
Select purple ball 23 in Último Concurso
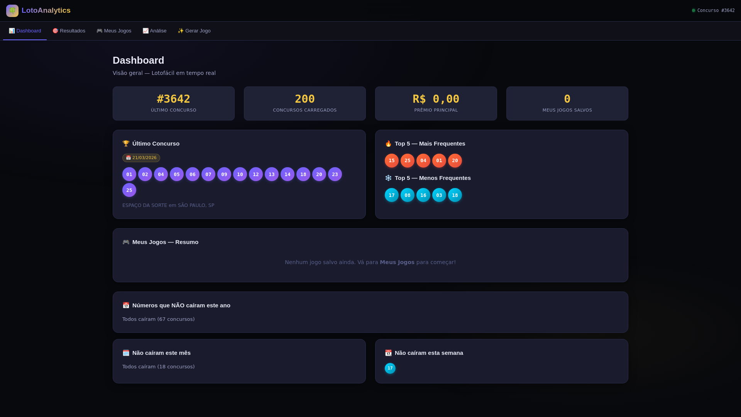coord(335,174)
